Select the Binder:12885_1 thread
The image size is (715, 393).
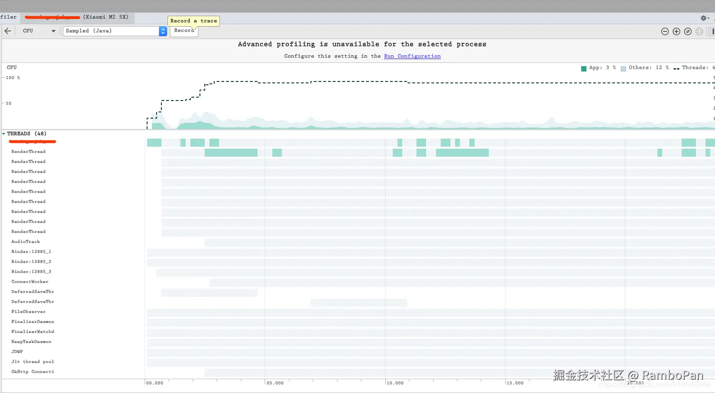coord(31,252)
